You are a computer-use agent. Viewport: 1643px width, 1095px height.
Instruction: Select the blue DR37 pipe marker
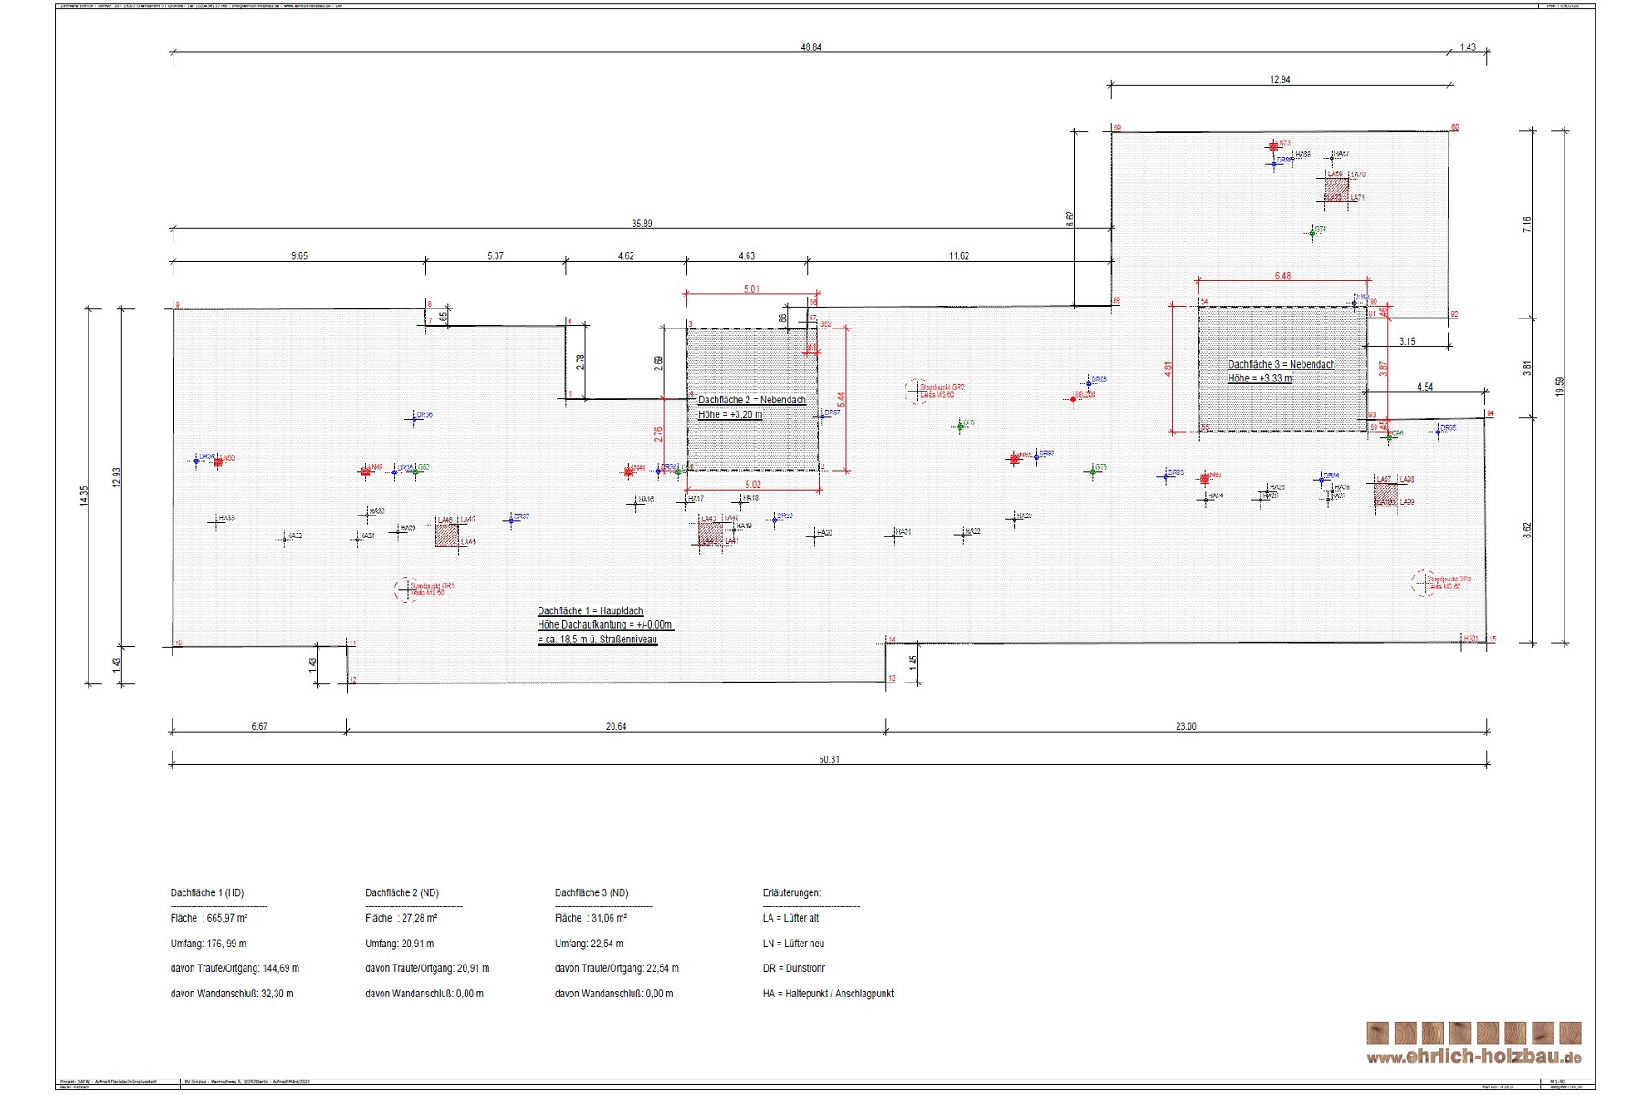click(x=511, y=521)
